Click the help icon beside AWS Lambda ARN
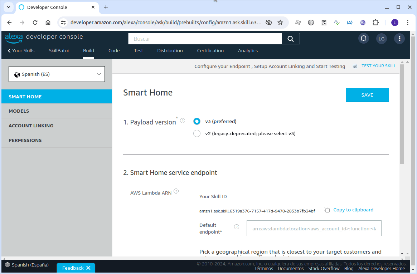Screen dimensions: 417x274 [x=176, y=191]
